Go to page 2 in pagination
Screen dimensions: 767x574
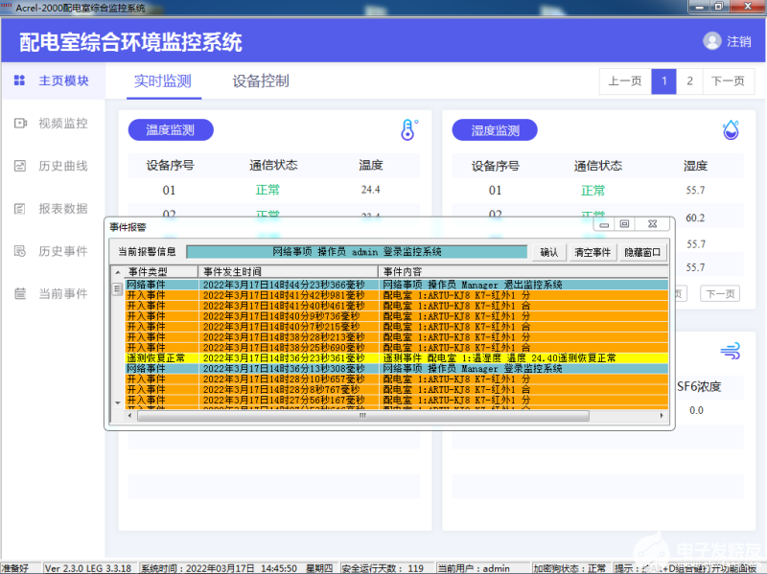(x=689, y=81)
